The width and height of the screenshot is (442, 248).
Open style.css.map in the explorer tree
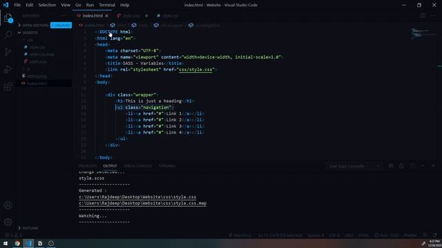(x=41, y=54)
